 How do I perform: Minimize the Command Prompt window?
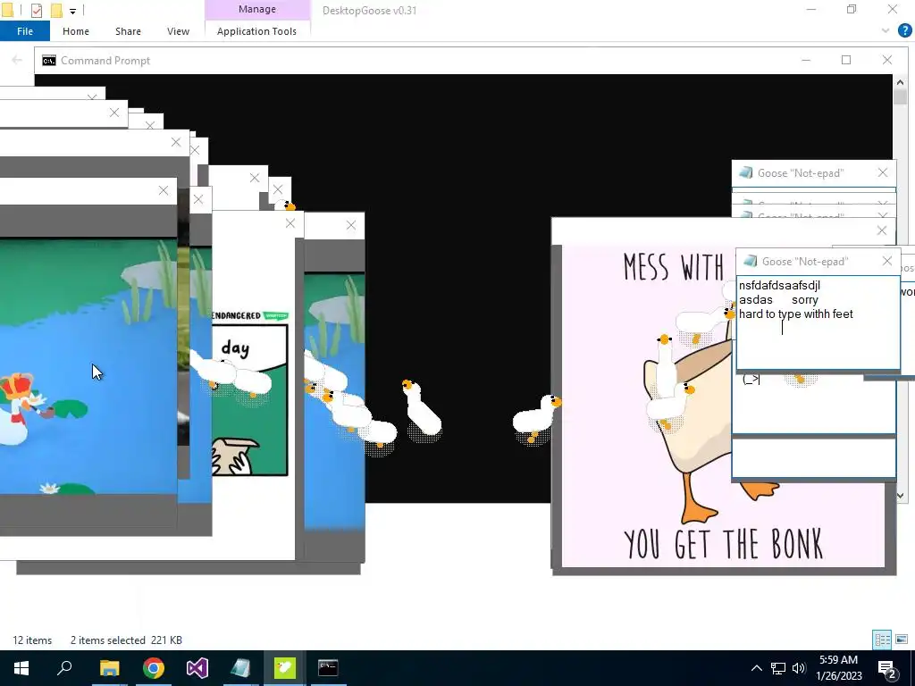(806, 60)
